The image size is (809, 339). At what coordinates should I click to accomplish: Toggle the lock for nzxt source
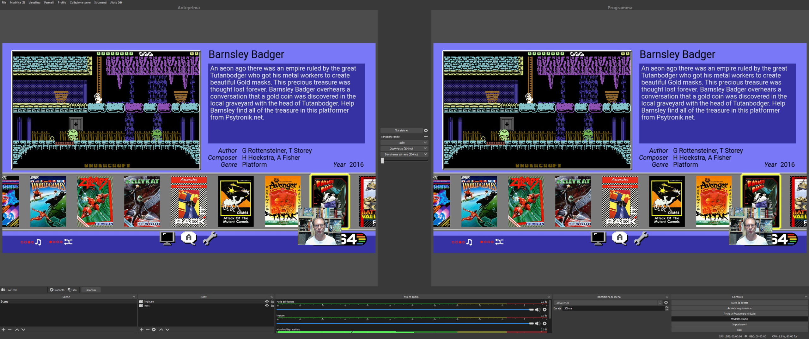click(x=272, y=305)
